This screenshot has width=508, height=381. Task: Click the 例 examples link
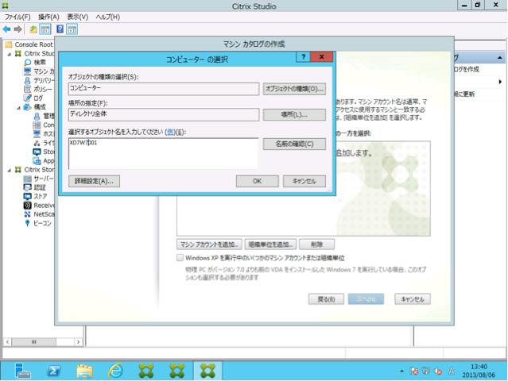[x=170, y=132]
